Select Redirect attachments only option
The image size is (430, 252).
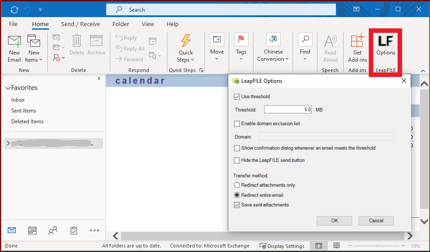[x=237, y=185]
